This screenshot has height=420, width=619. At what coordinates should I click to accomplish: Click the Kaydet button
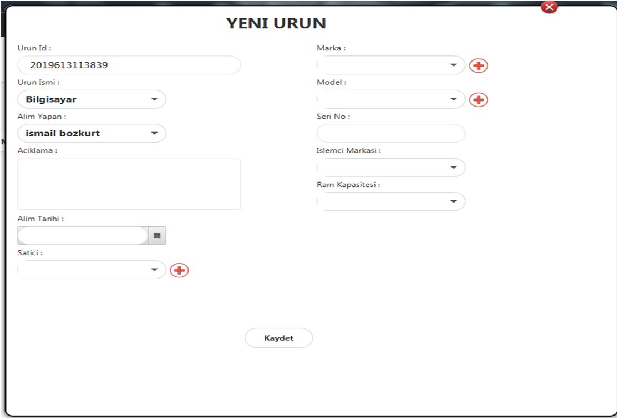click(279, 337)
